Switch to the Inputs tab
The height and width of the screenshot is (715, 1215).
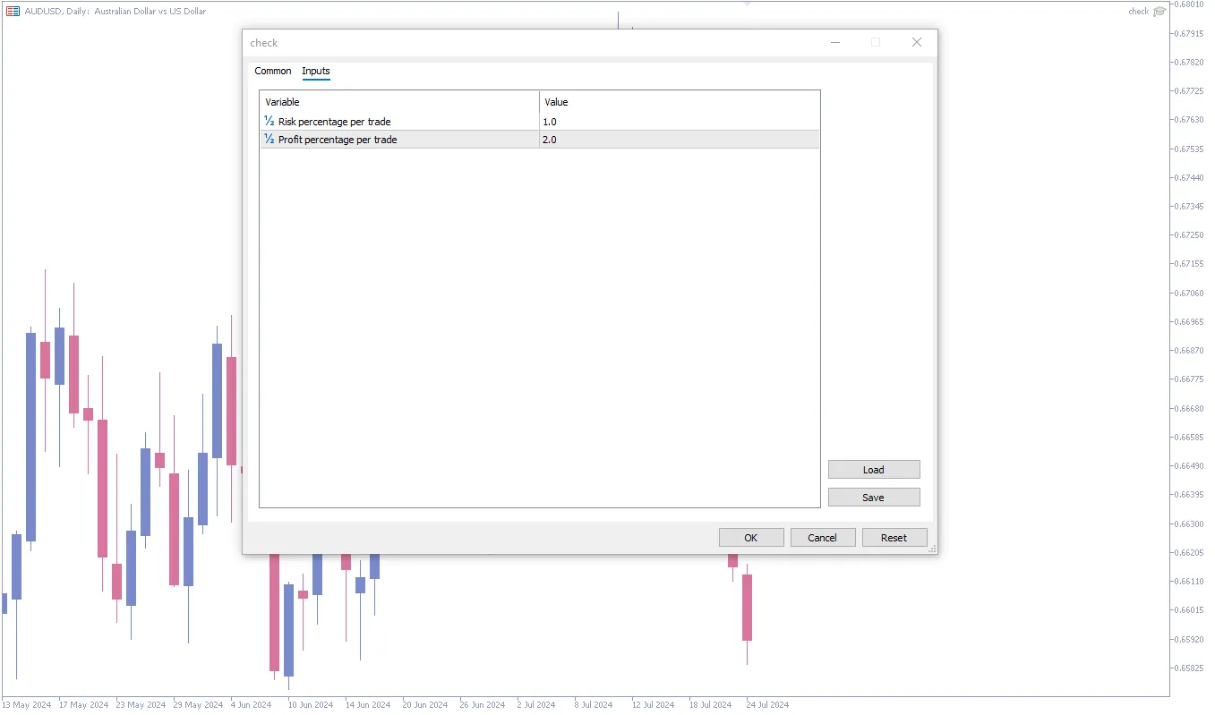point(315,71)
